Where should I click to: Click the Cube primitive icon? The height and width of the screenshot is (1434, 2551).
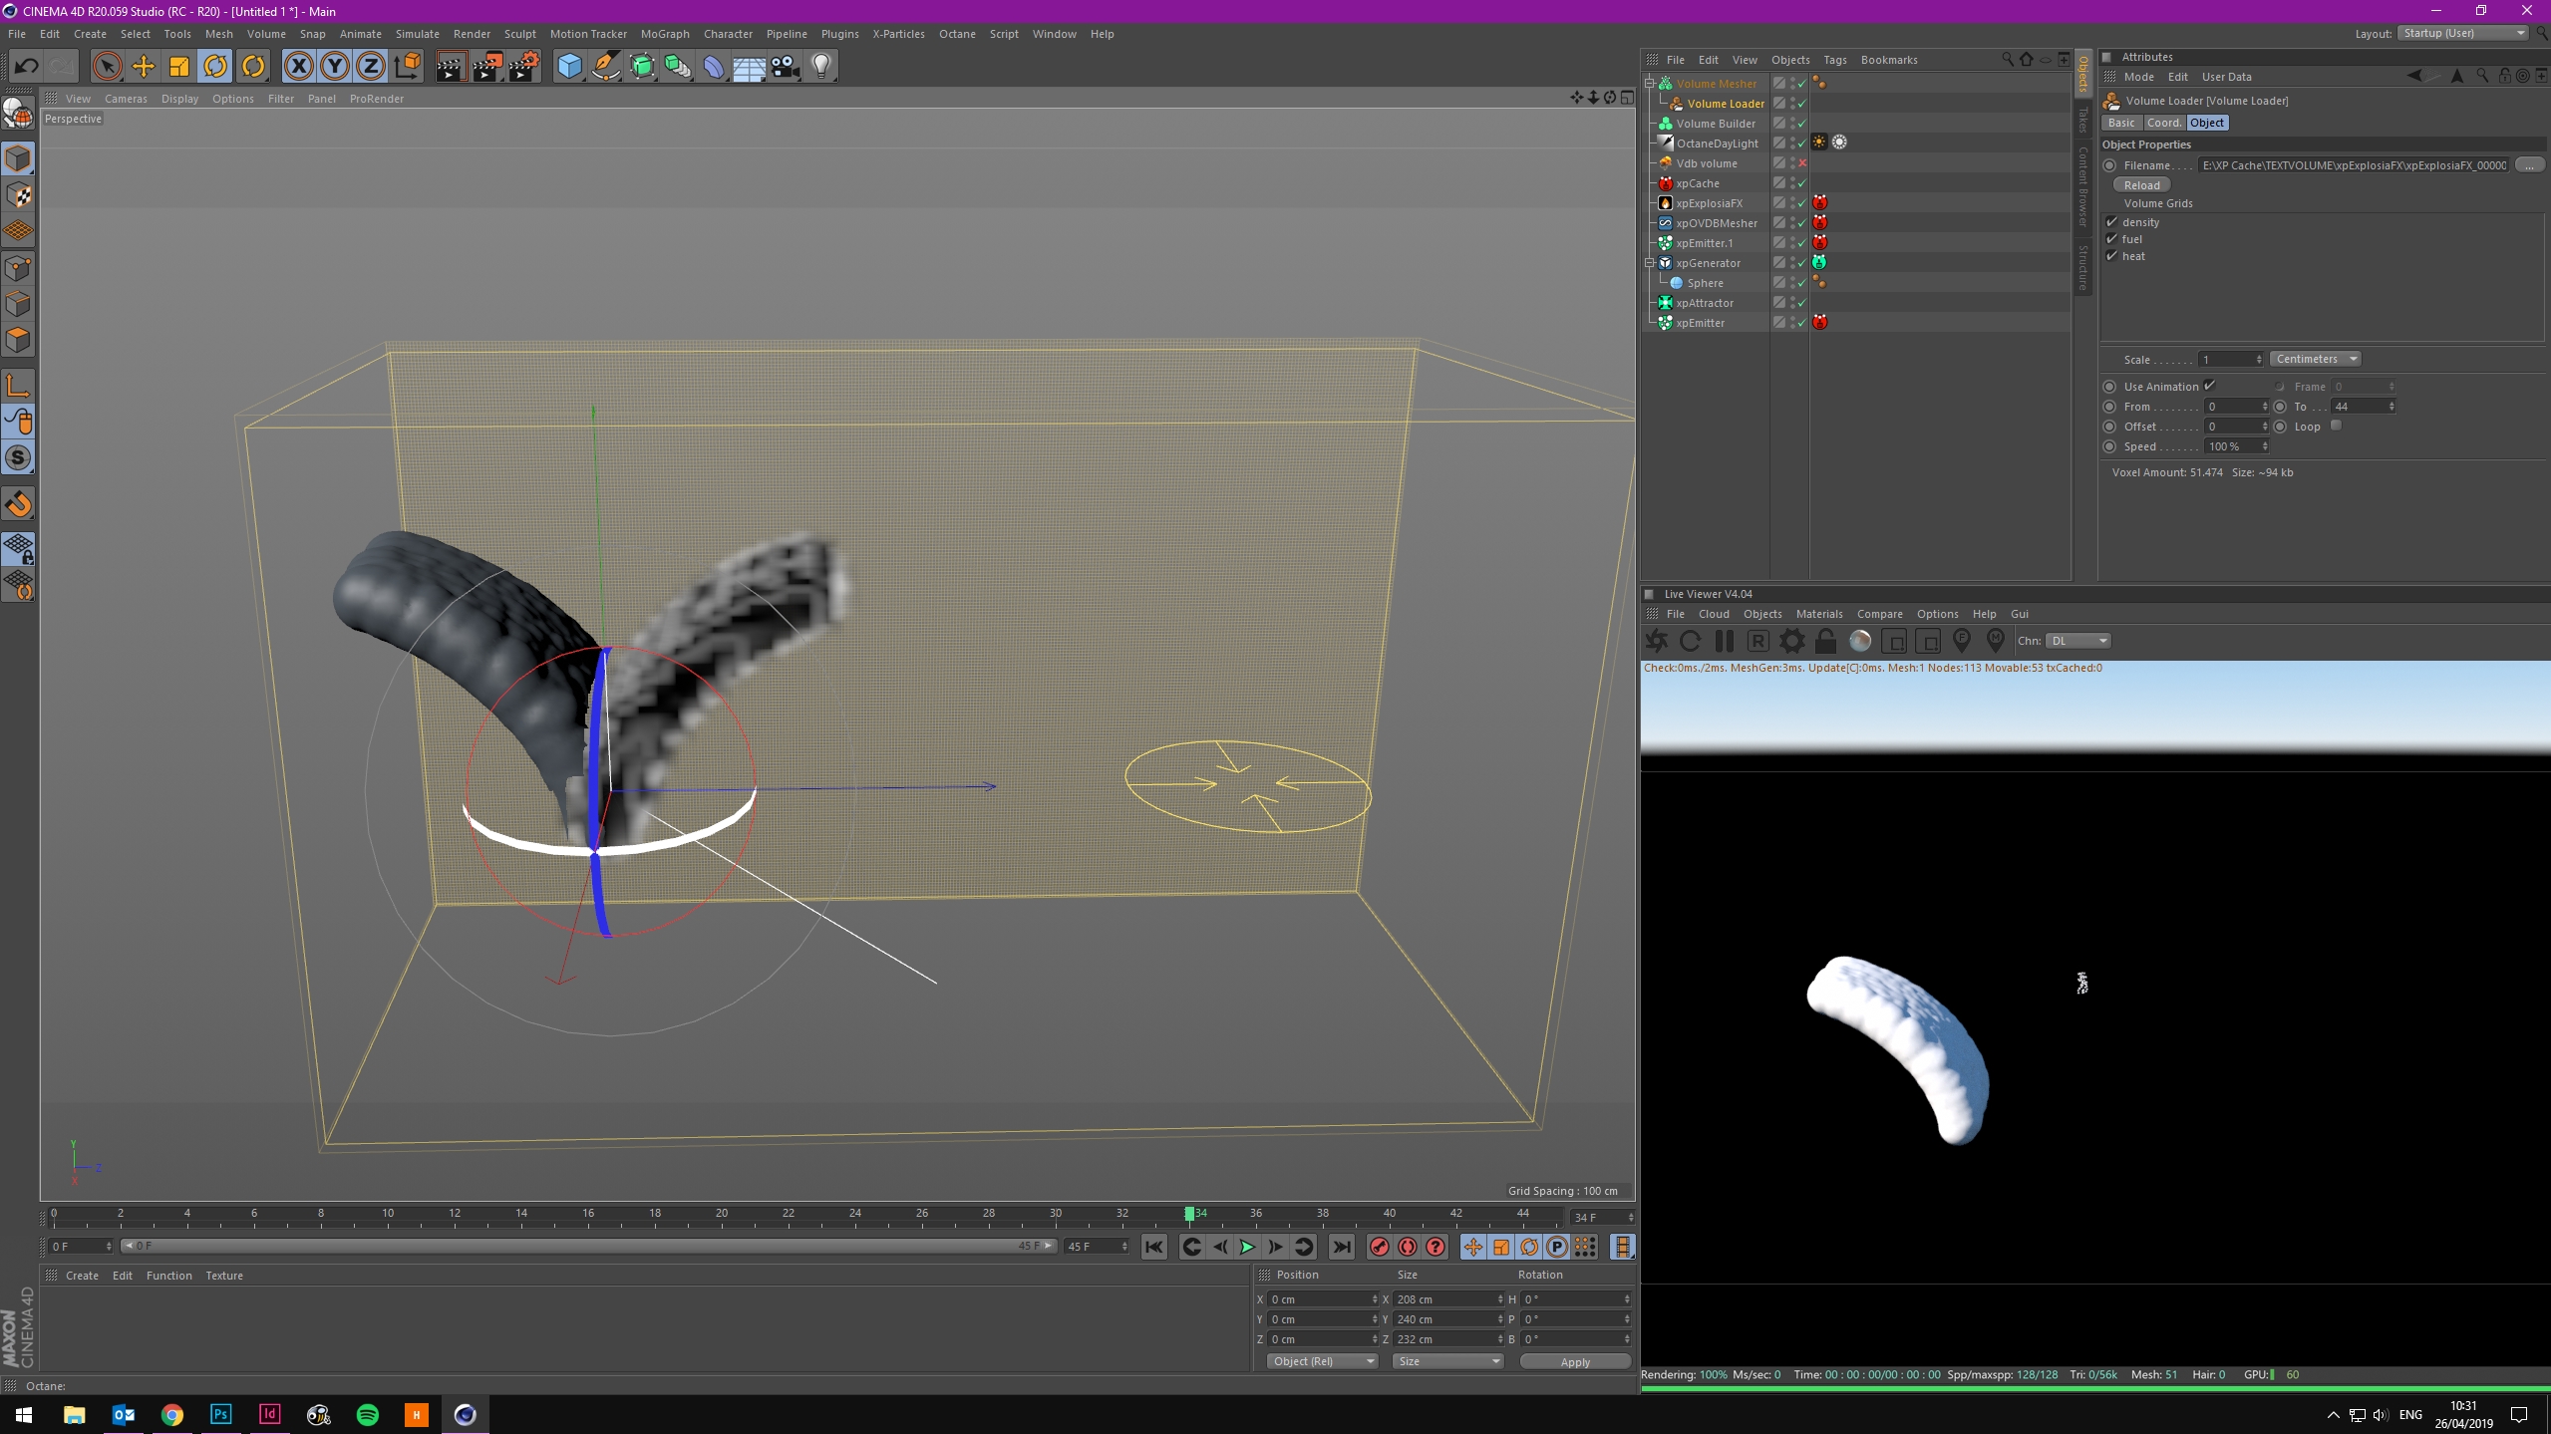(569, 67)
